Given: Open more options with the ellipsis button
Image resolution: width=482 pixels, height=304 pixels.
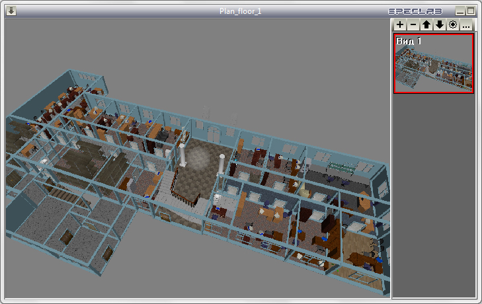Looking at the screenshot, I should pos(466,24).
